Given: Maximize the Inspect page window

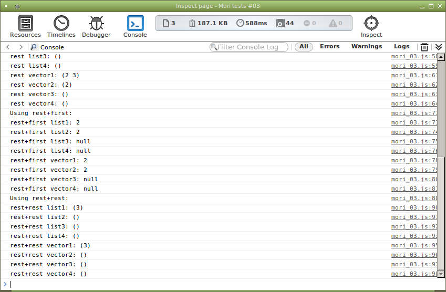Looking at the screenshot, I should tap(431, 6).
